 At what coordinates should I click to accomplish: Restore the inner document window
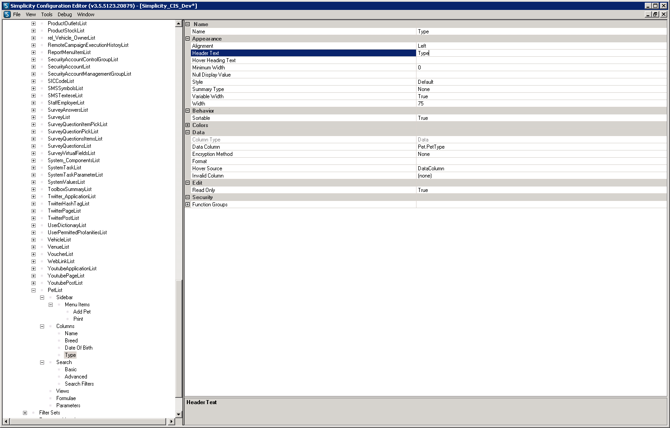tap(656, 14)
